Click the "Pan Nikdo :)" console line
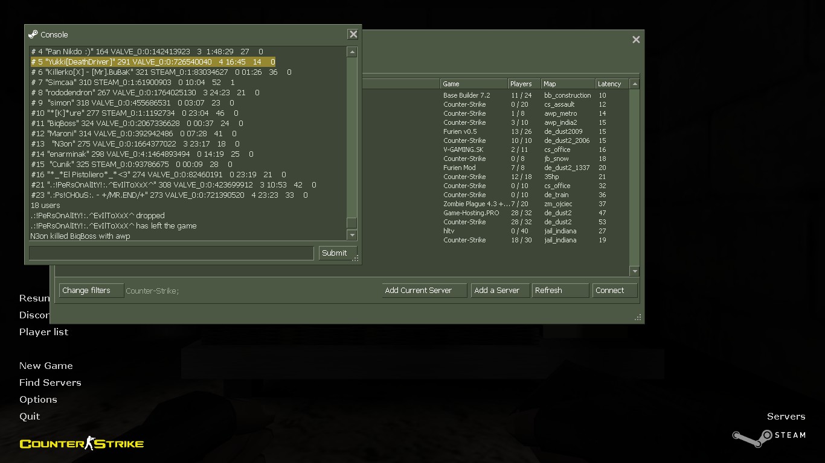This screenshot has width=825, height=463. click(x=147, y=52)
